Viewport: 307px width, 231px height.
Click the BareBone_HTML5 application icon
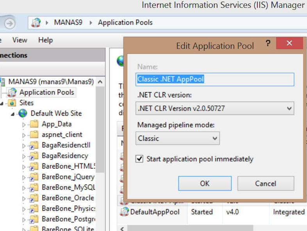[x=34, y=167]
